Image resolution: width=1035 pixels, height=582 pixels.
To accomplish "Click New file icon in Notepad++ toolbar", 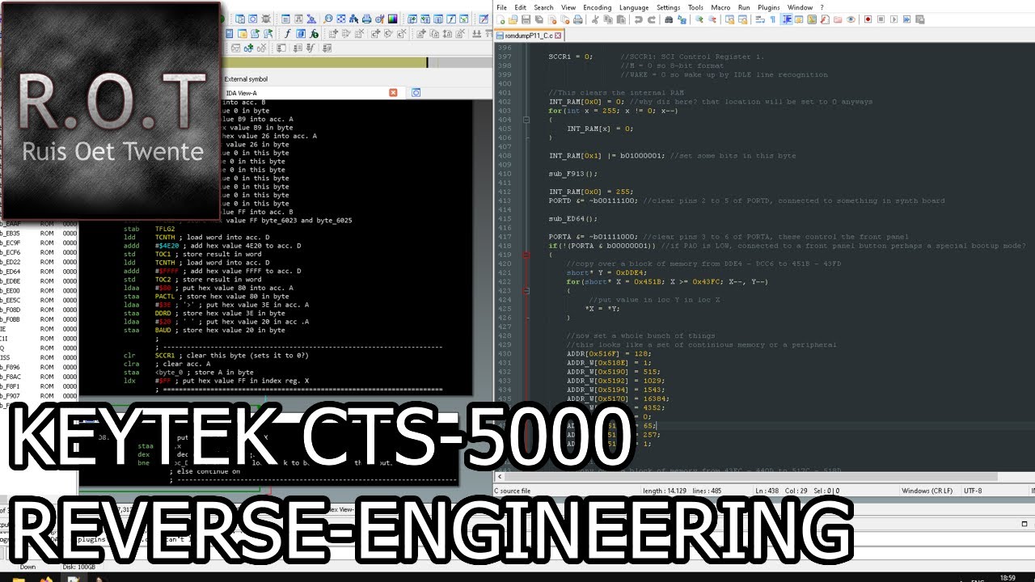I will coord(500,19).
